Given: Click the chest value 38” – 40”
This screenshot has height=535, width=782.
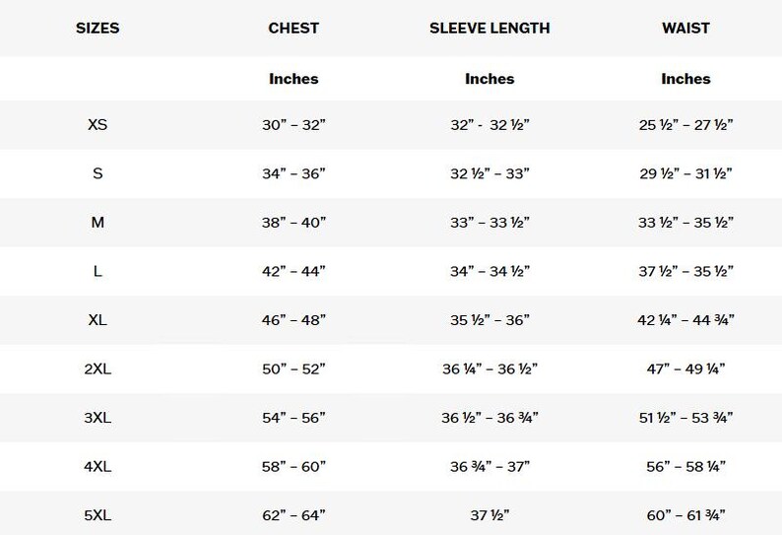Looking at the screenshot, I should (293, 222).
